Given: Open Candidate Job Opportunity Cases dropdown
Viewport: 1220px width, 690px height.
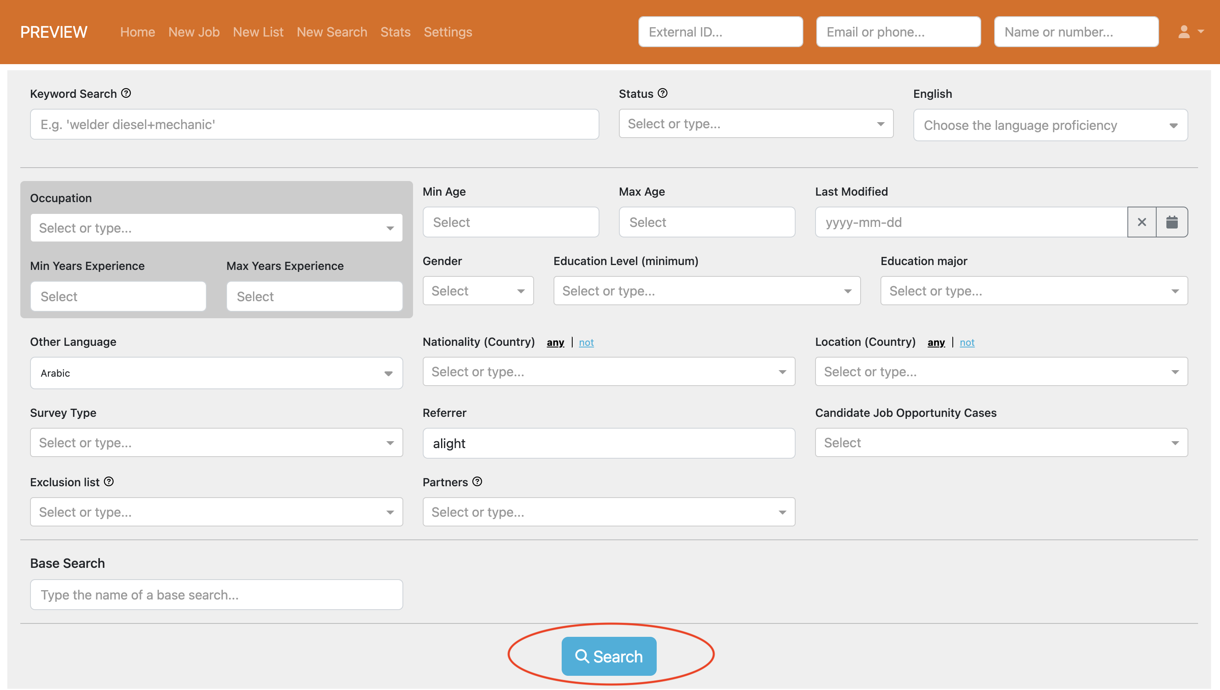Looking at the screenshot, I should (1001, 442).
